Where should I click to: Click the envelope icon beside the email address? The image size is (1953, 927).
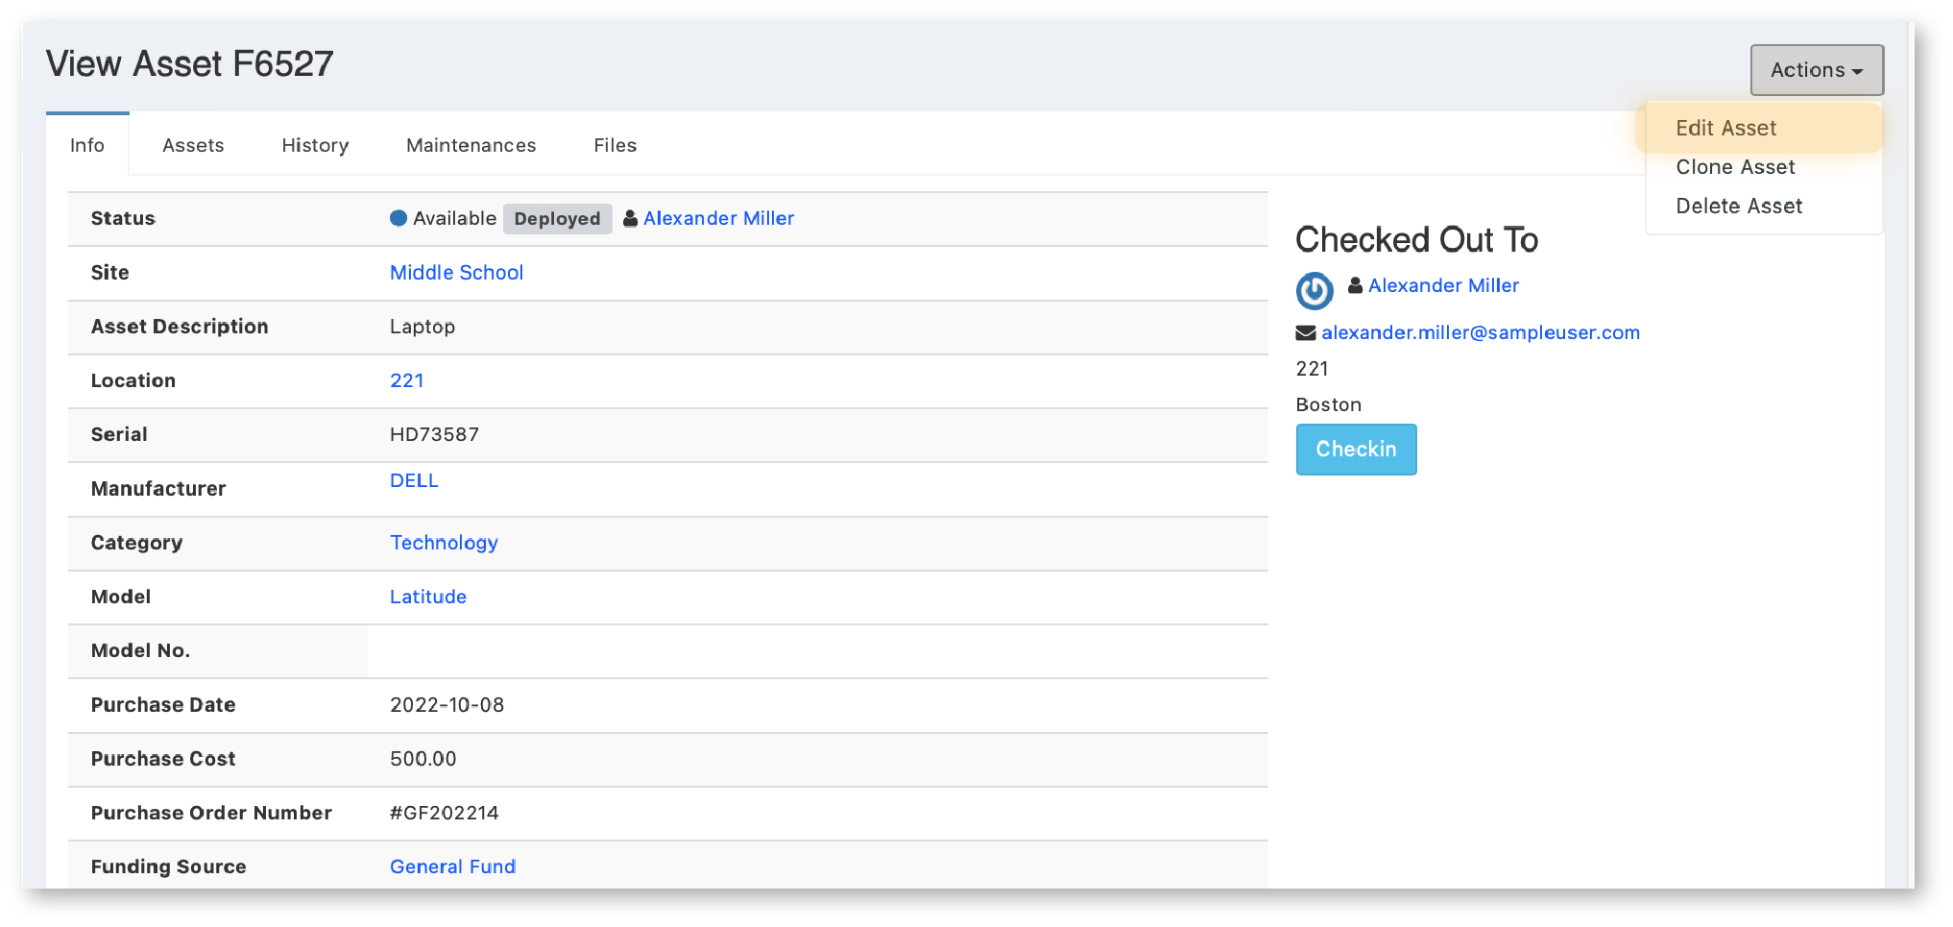click(1305, 333)
